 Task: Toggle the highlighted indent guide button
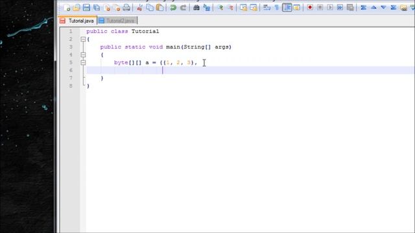pos(287,7)
